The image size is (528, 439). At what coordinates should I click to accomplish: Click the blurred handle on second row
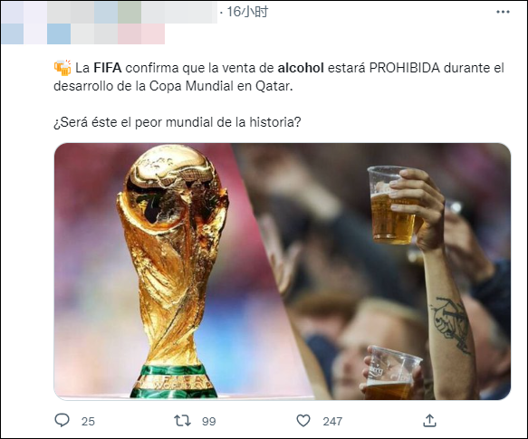[x=82, y=33]
